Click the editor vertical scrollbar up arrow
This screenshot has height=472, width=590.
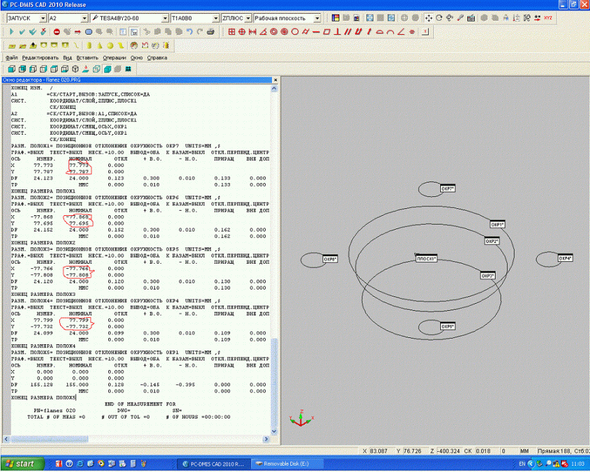pyautogui.click(x=274, y=89)
